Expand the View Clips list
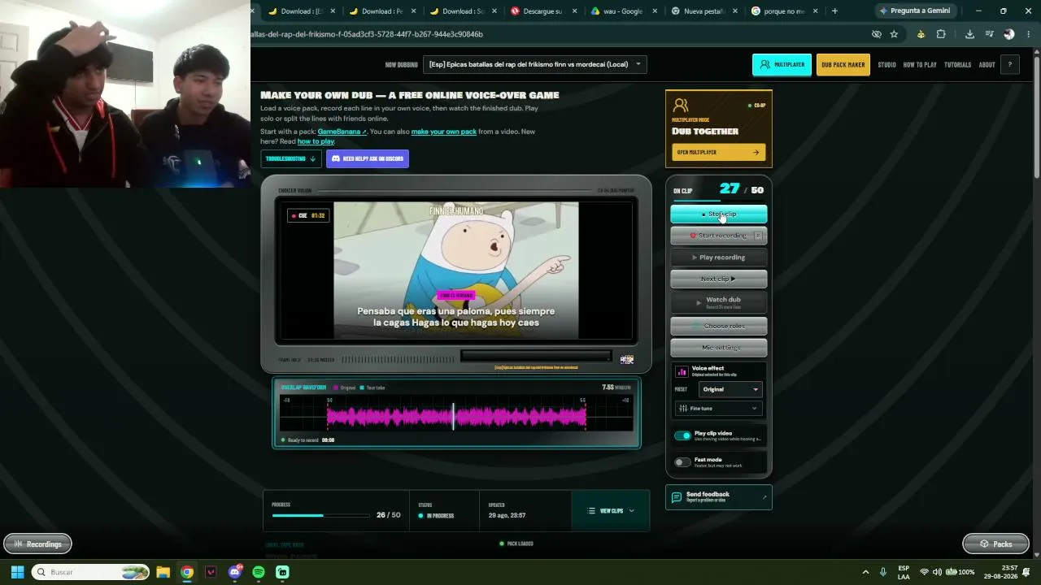Viewport: 1041px width, 585px height. 611,511
